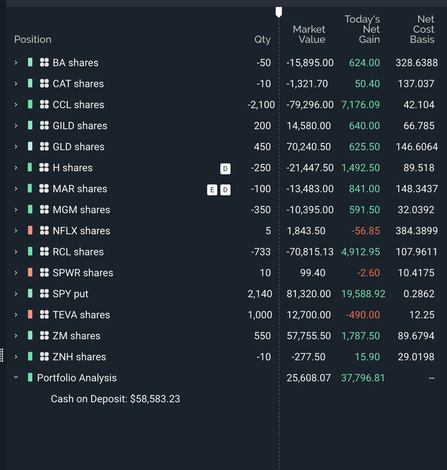Click the D badge on H shares row
This screenshot has width=447, height=470.
225,169
